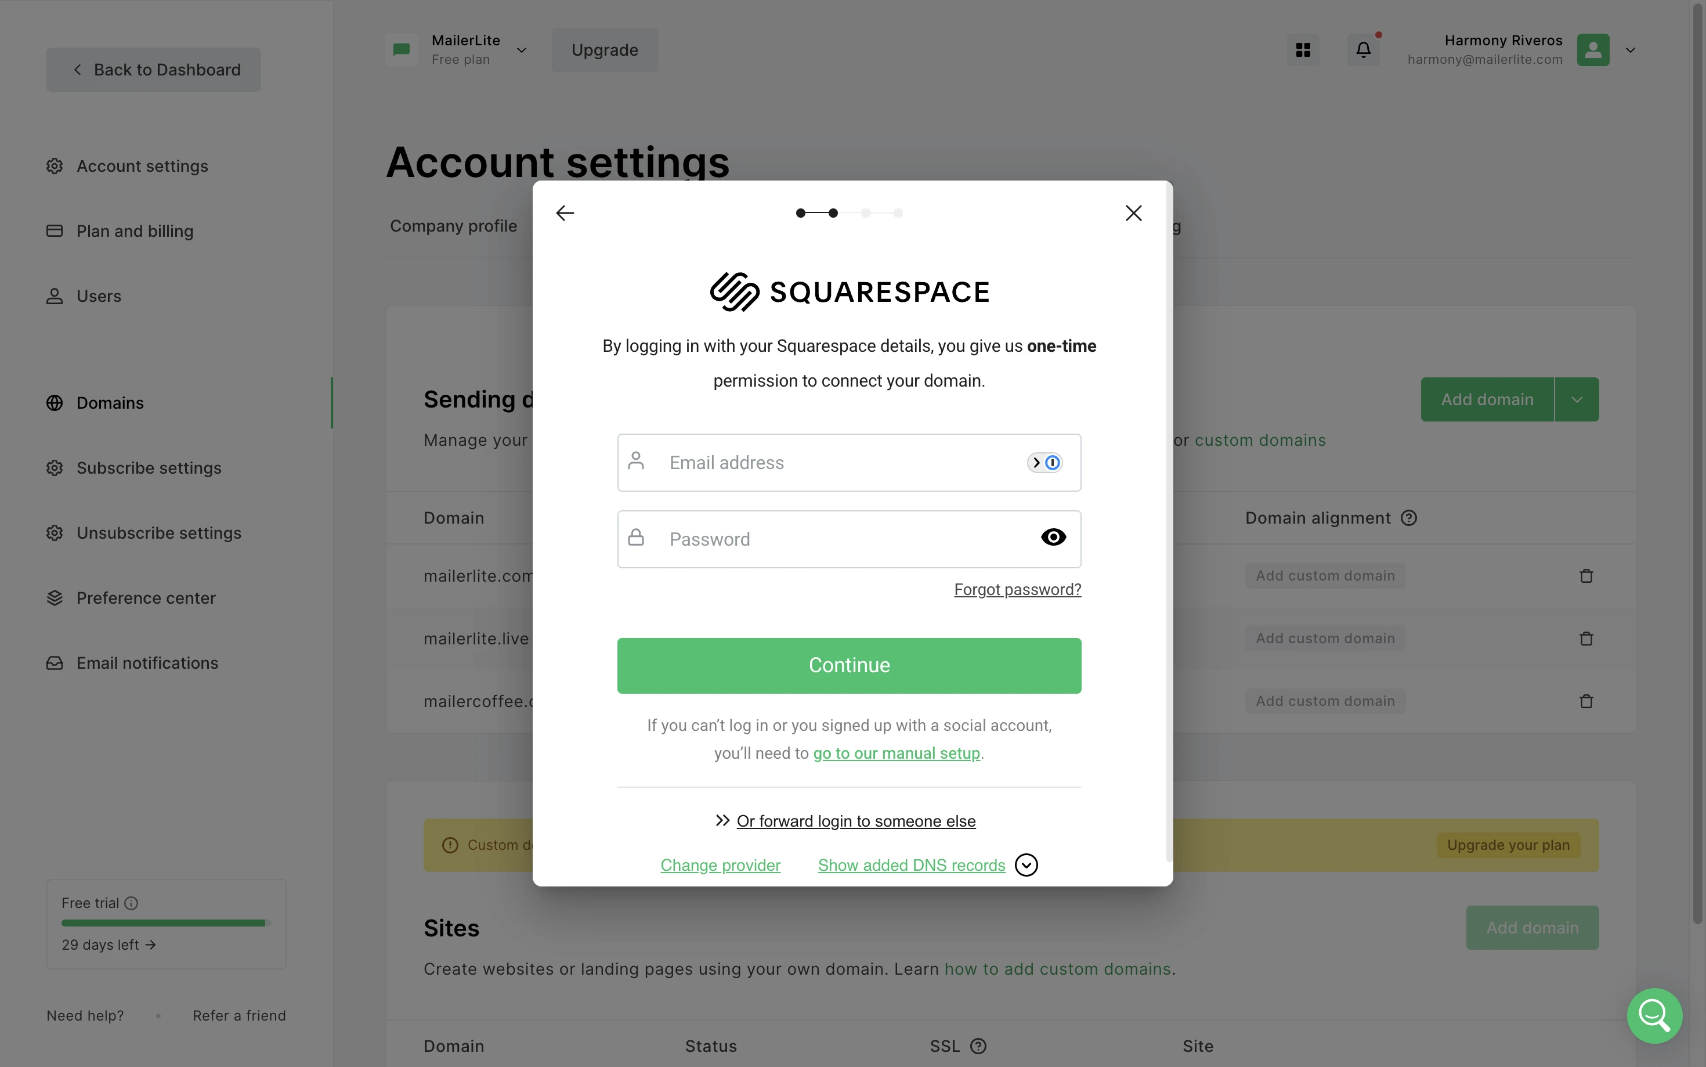1706x1067 pixels.
Task: Open the Add domain dropdown arrow
Action: [x=1577, y=399]
